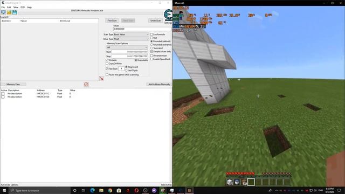Screen dimensions: 345x194
Task: Select Rounded (default) radio button
Action: (151, 41)
